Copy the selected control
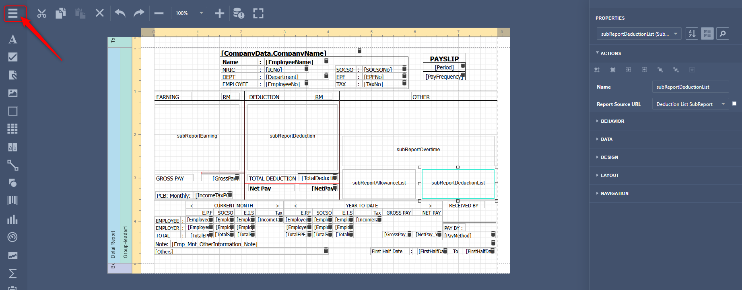This screenshot has width=742, height=290. [x=61, y=13]
